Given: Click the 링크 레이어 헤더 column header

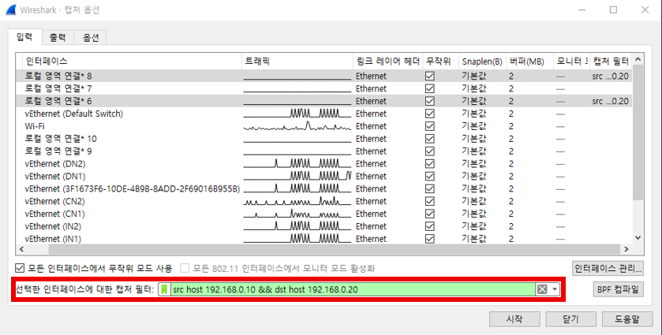Looking at the screenshot, I should pos(387,61).
